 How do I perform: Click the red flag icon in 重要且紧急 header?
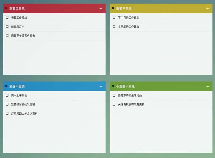tap(6, 8)
